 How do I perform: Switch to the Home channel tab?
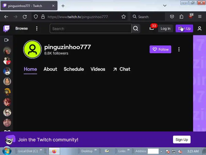coord(30,69)
